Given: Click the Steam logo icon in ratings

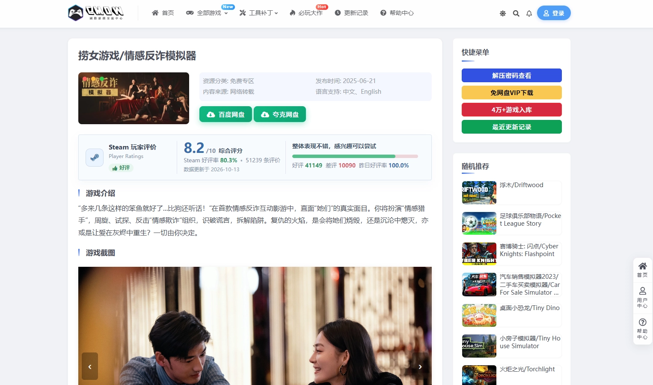Looking at the screenshot, I should pos(95,157).
